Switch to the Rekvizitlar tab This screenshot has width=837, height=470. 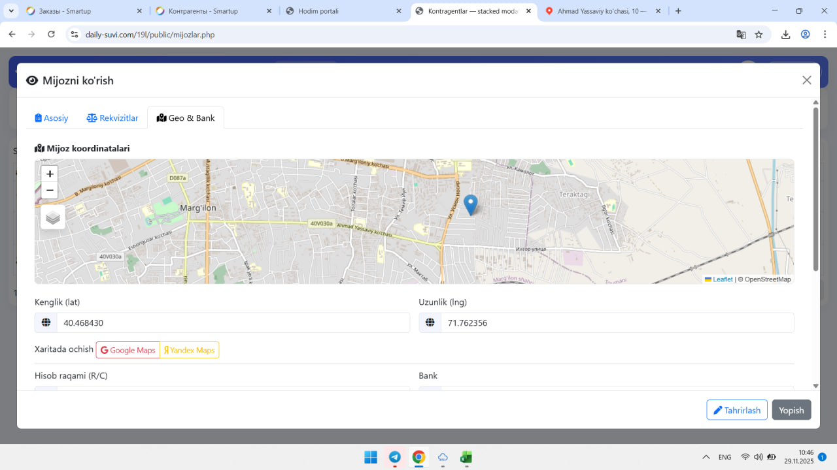point(112,118)
